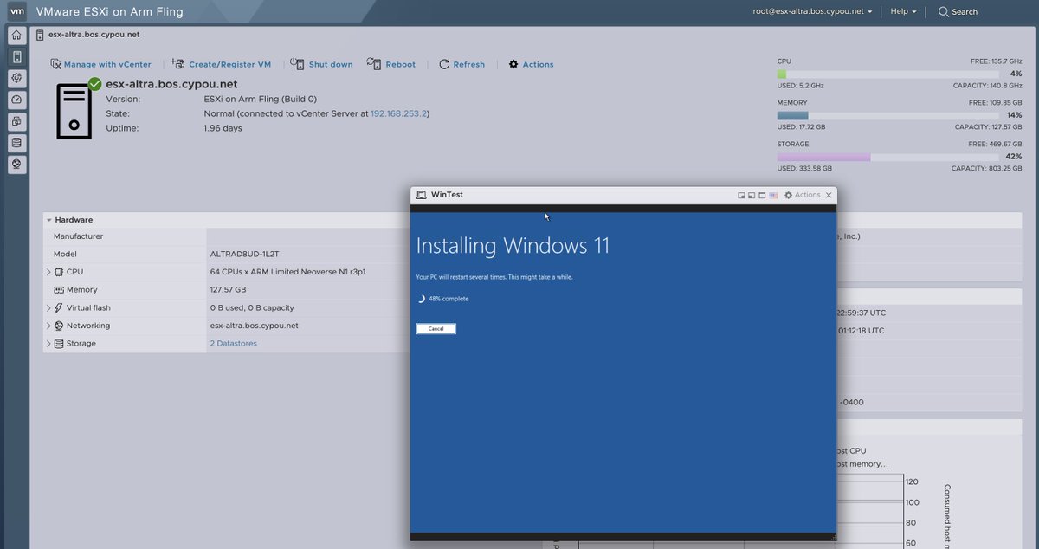Viewport: 1039px width, 549px height.
Task: Click model value ALTRAD8UD-1L2T
Action: [245, 255]
